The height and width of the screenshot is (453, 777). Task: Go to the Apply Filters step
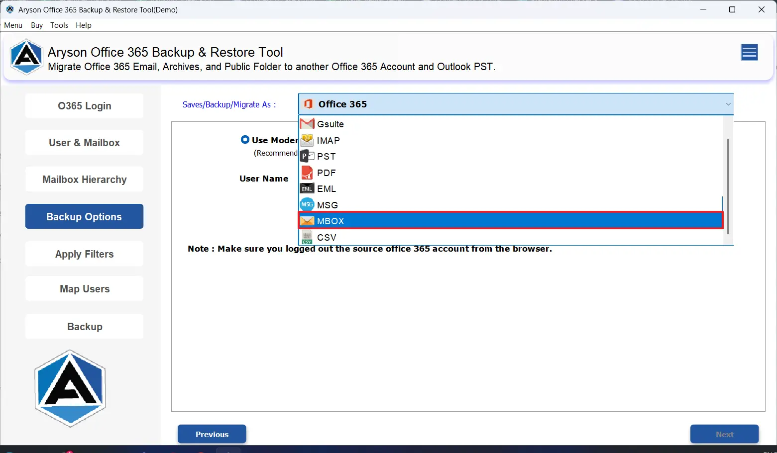pos(84,254)
